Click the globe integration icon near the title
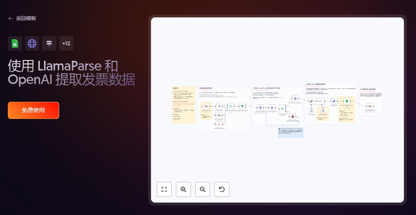 (x=32, y=43)
